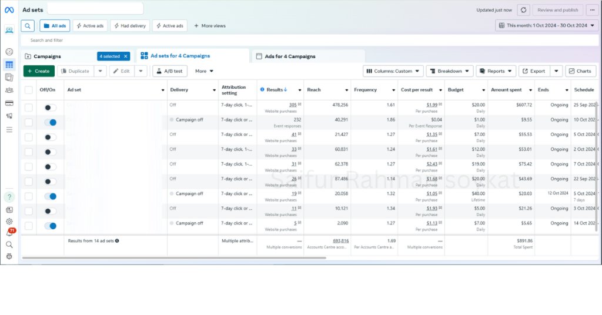Image resolution: width=602 pixels, height=315 pixels.
Task: Turn off the ad set with 232 results
Action: 51,122
